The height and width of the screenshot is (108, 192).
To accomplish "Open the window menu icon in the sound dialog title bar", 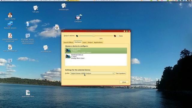I will (x=63, y=31).
